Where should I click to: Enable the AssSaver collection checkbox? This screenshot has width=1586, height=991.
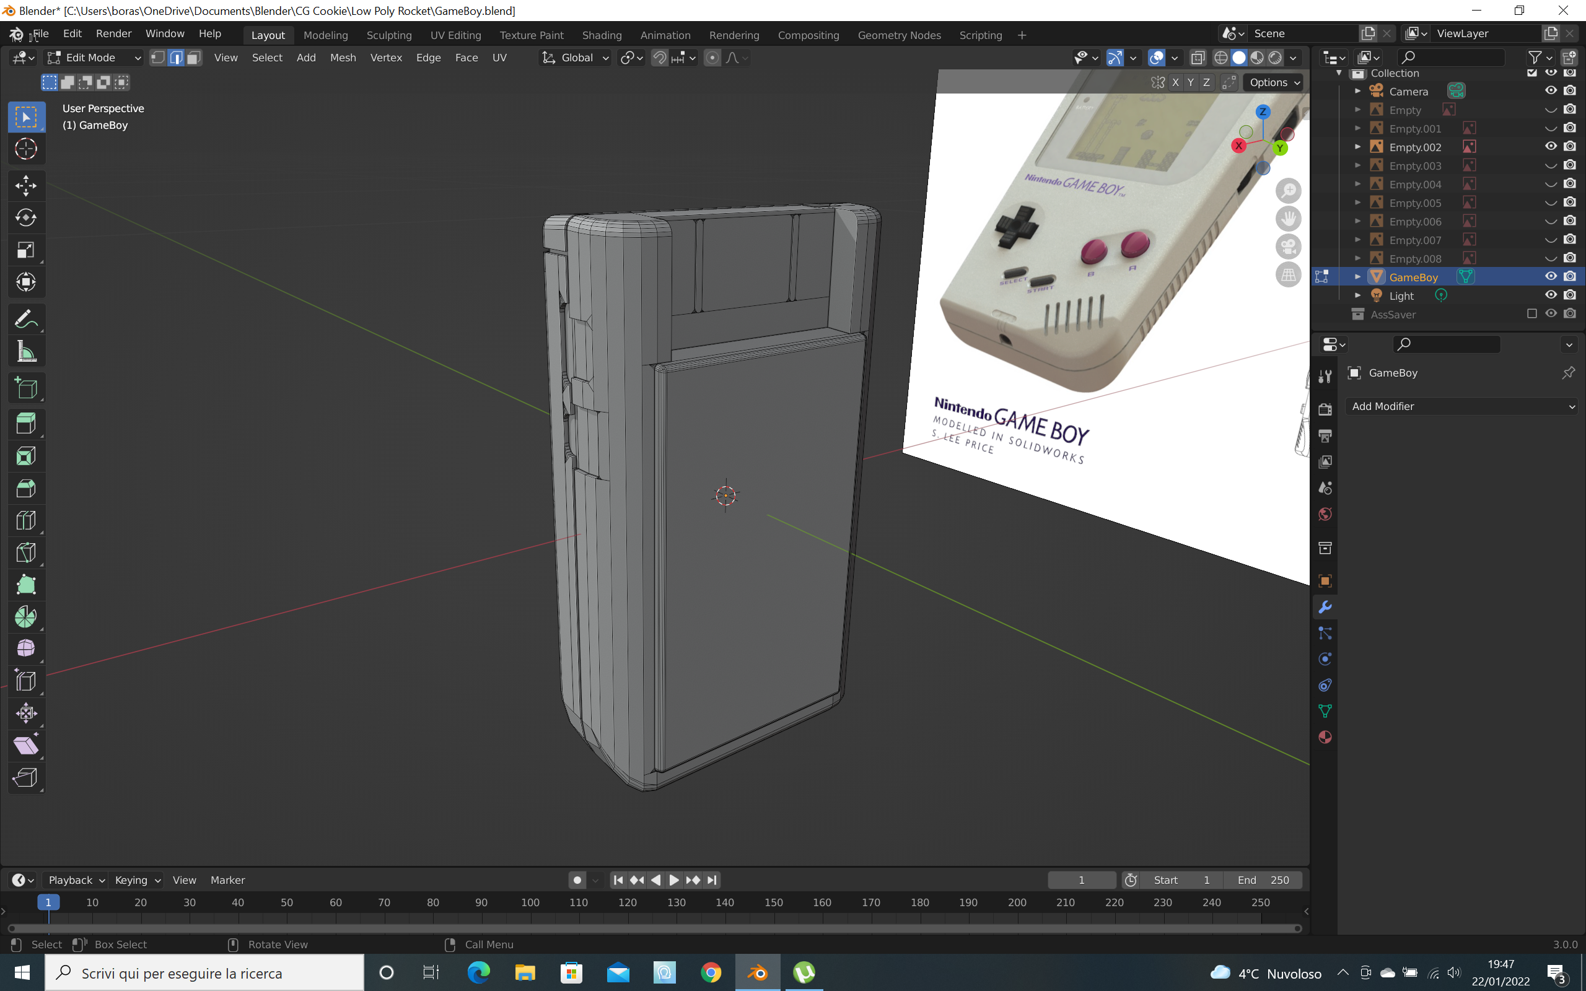(x=1531, y=314)
